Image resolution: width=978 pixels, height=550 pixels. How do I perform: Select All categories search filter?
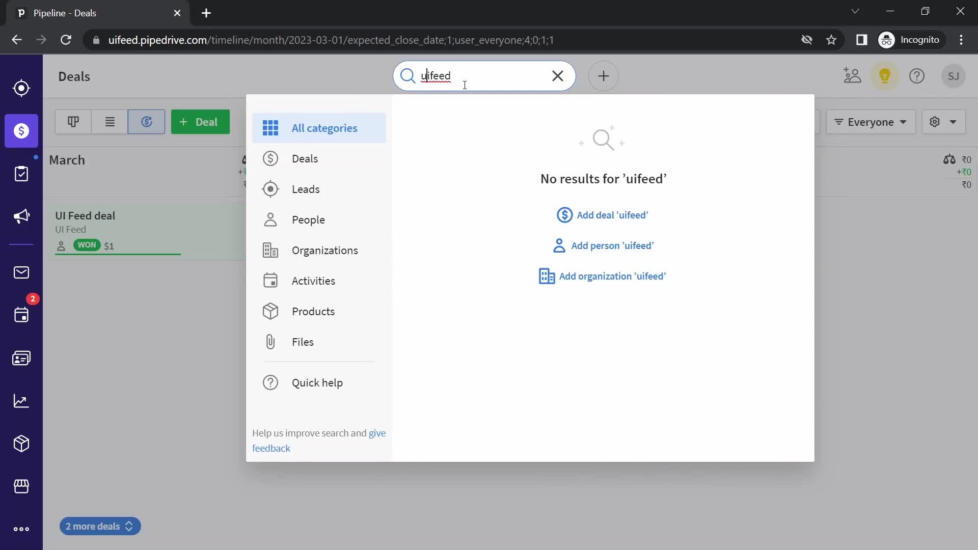[x=319, y=128]
